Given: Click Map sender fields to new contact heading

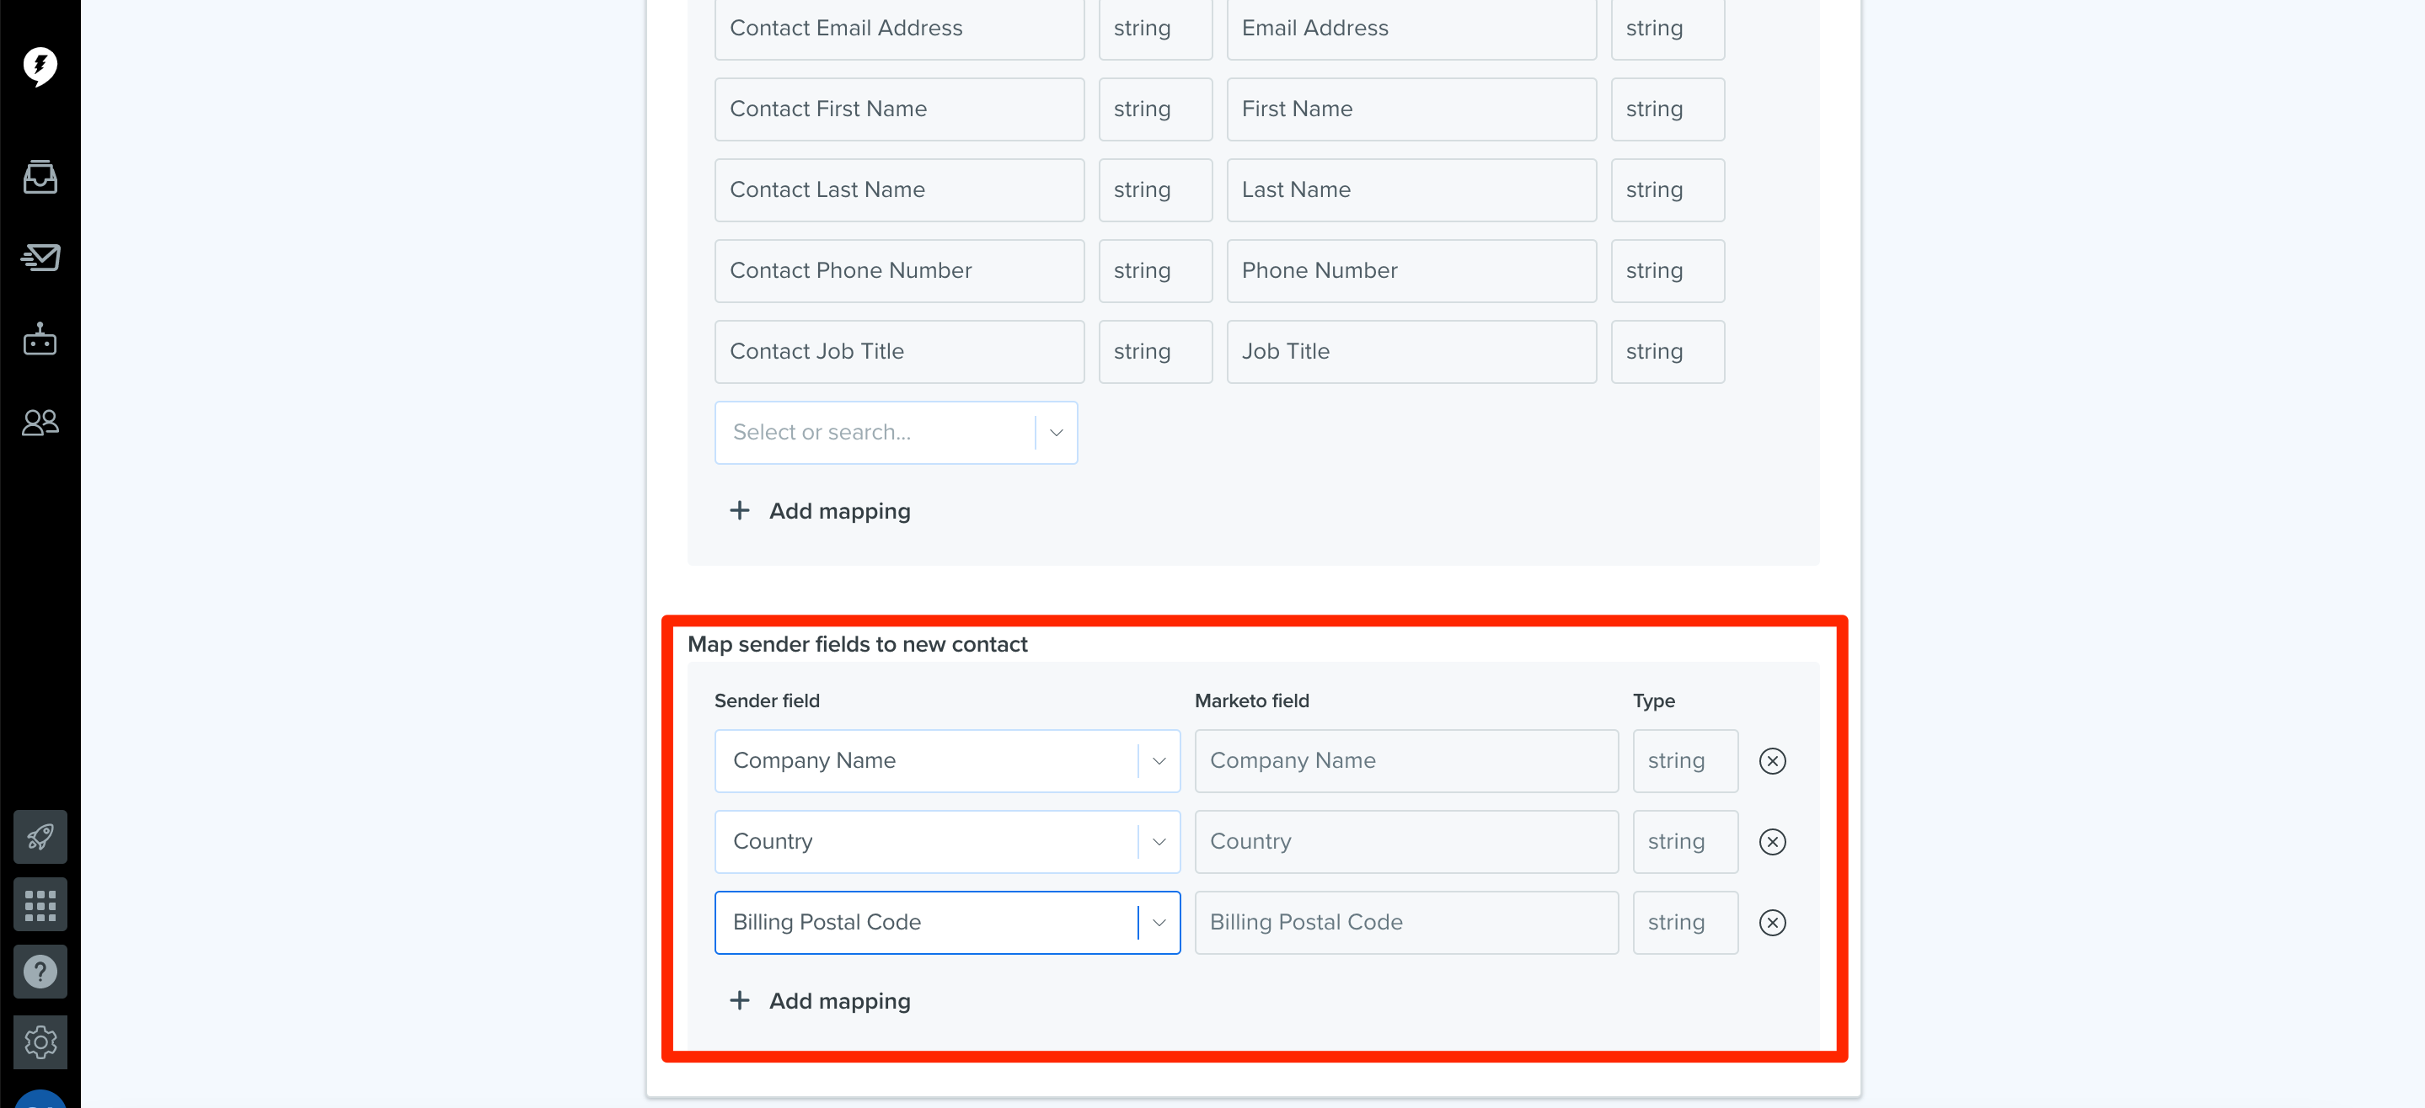Looking at the screenshot, I should click(857, 644).
